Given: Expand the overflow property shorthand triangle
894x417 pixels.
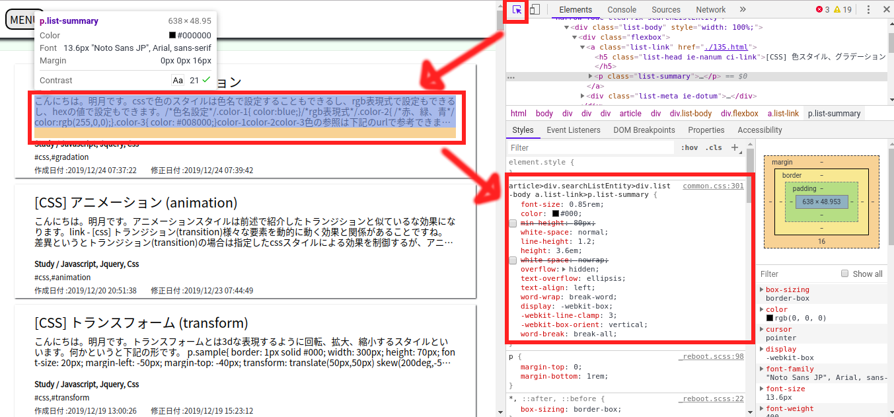Looking at the screenshot, I should pyautogui.click(x=564, y=270).
